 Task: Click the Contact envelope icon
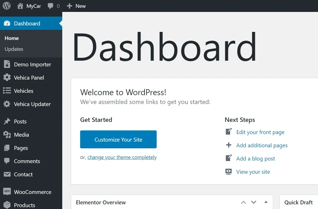(7, 174)
